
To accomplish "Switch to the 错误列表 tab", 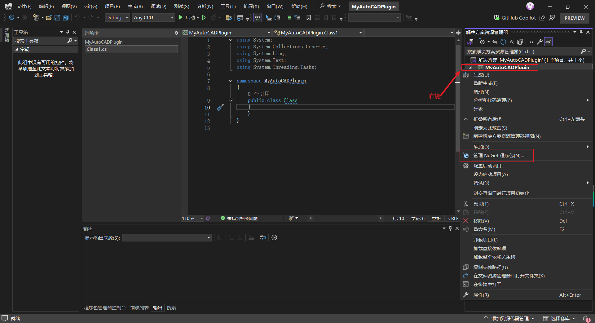I will tap(139, 308).
